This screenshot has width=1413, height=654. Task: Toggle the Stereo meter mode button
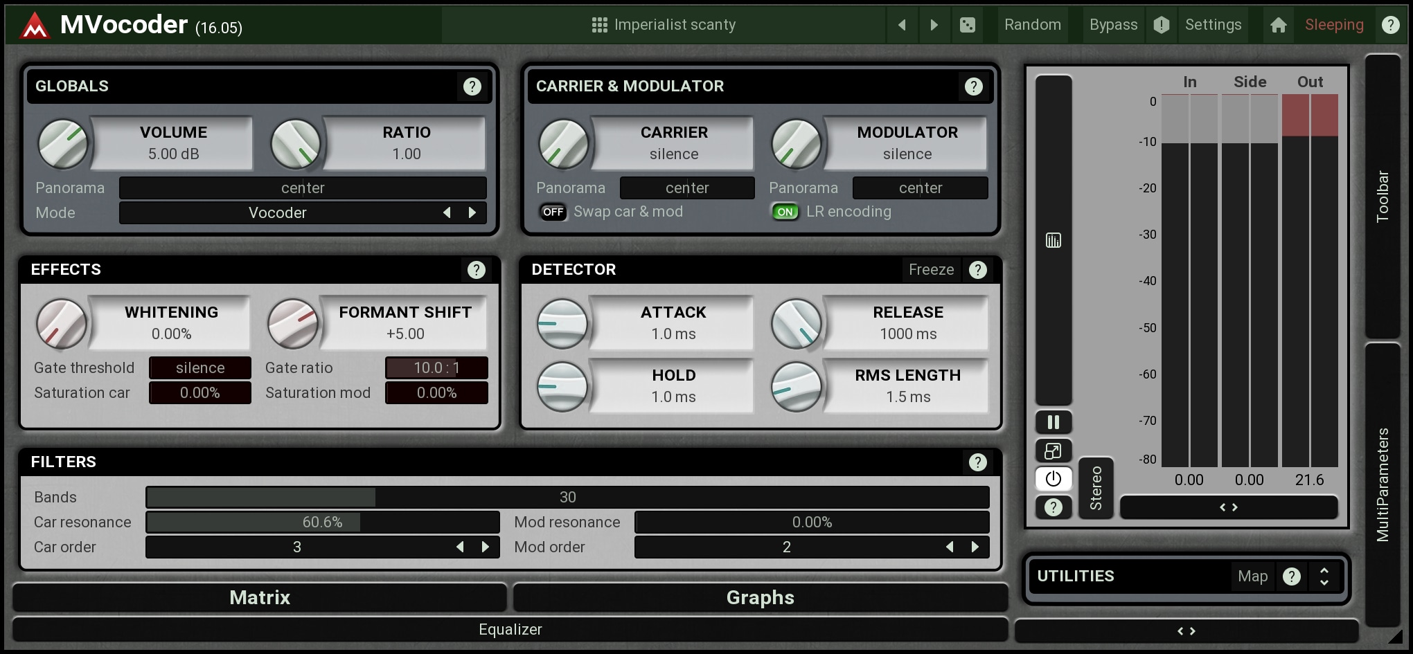coord(1096,488)
